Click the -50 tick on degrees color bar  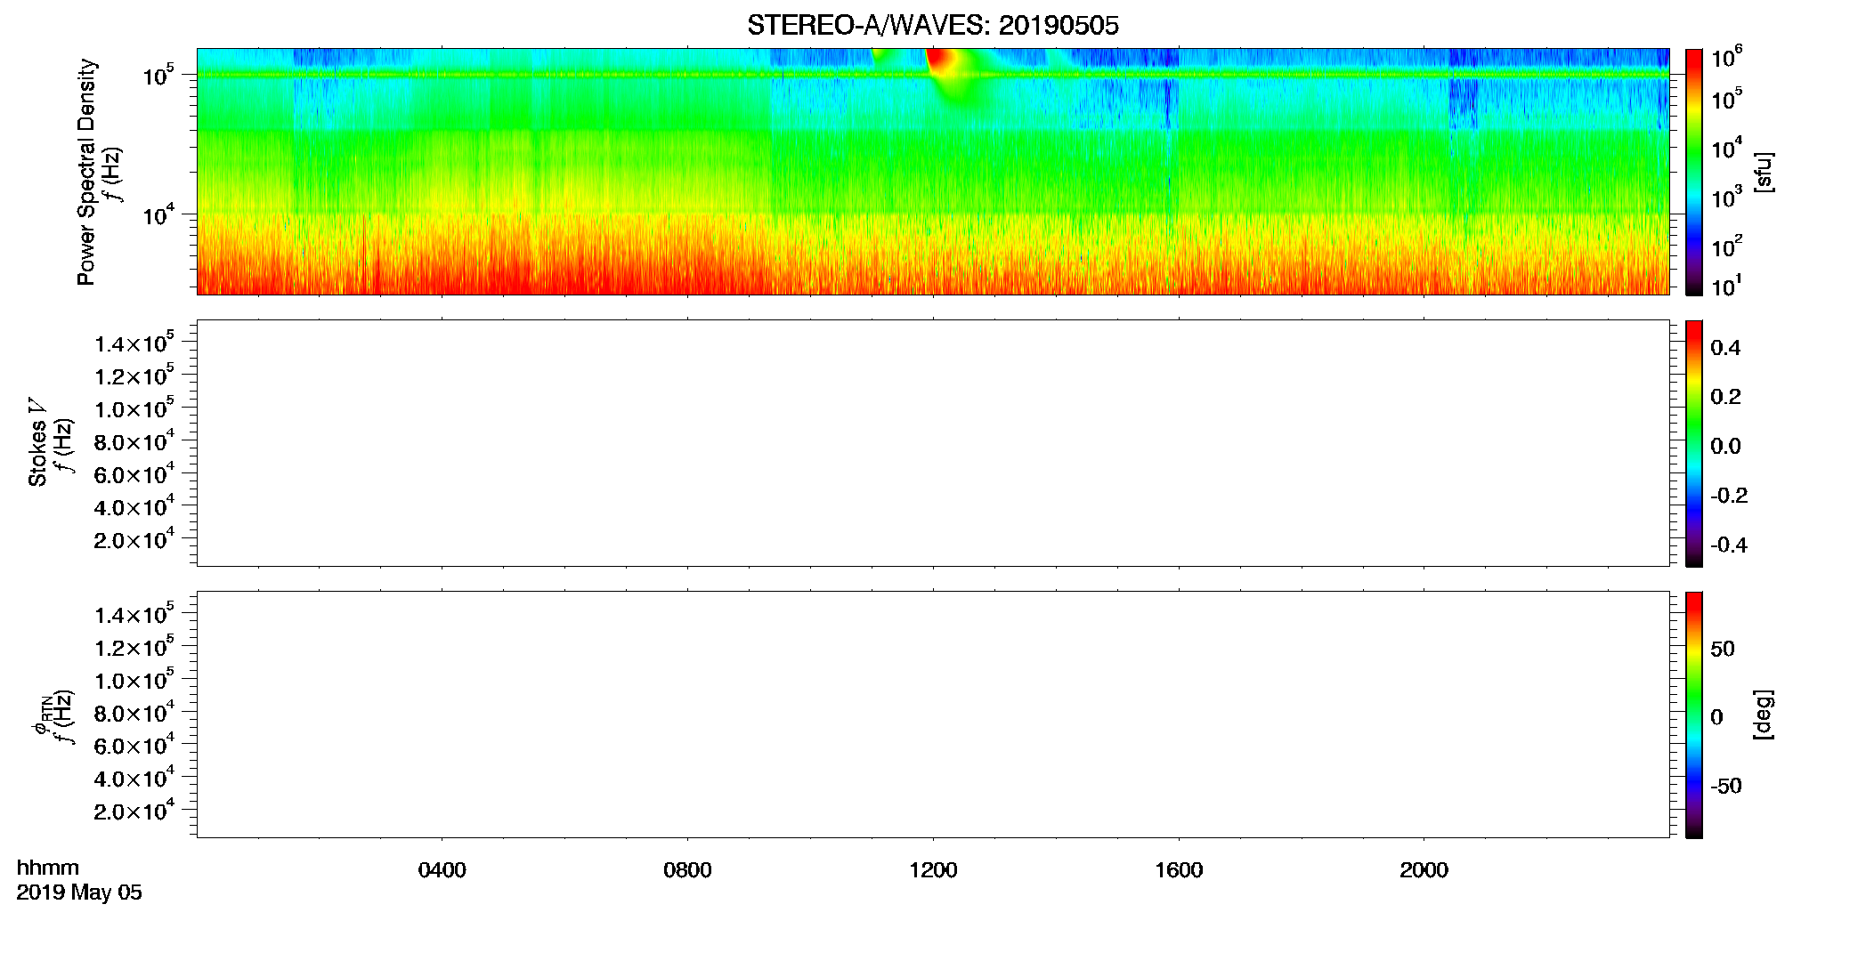tap(1725, 786)
